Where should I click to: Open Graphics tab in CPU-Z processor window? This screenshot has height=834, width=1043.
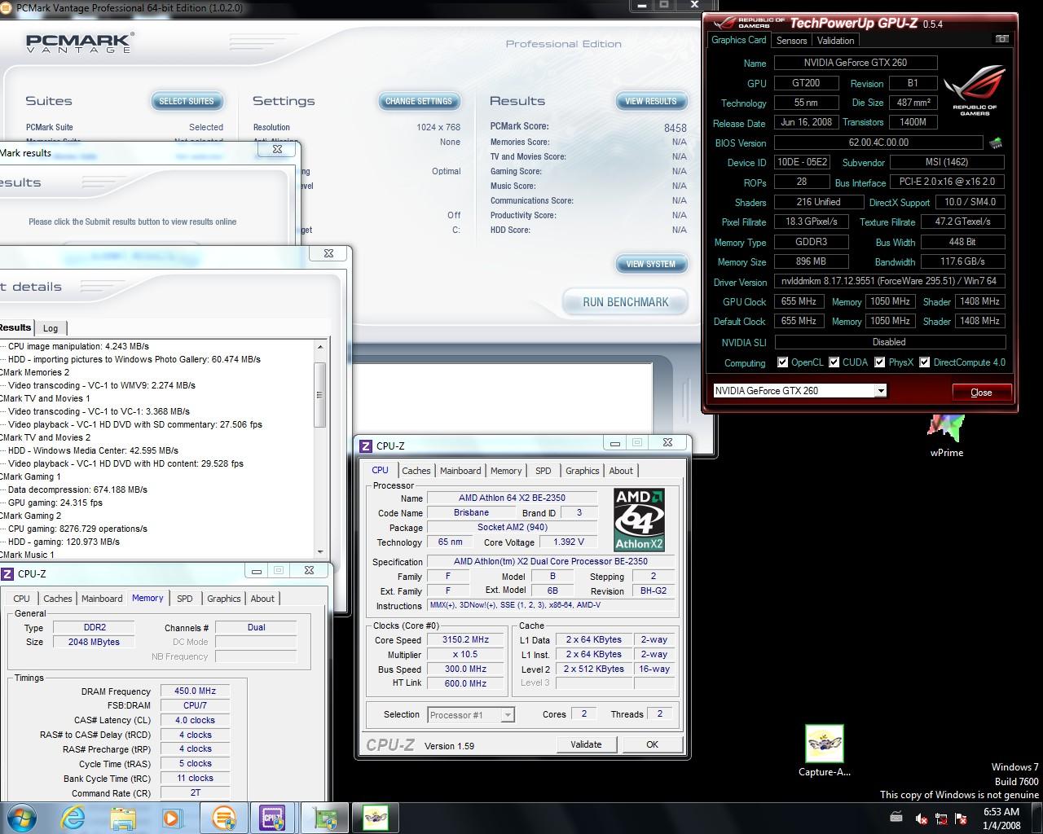click(582, 471)
